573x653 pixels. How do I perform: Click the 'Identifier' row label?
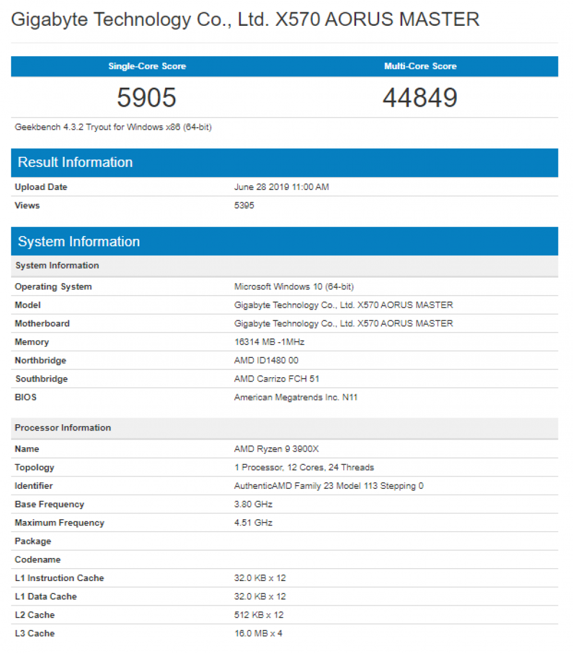coord(34,486)
